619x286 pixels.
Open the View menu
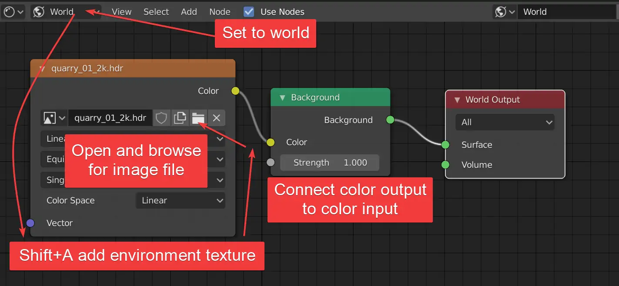[121, 12]
